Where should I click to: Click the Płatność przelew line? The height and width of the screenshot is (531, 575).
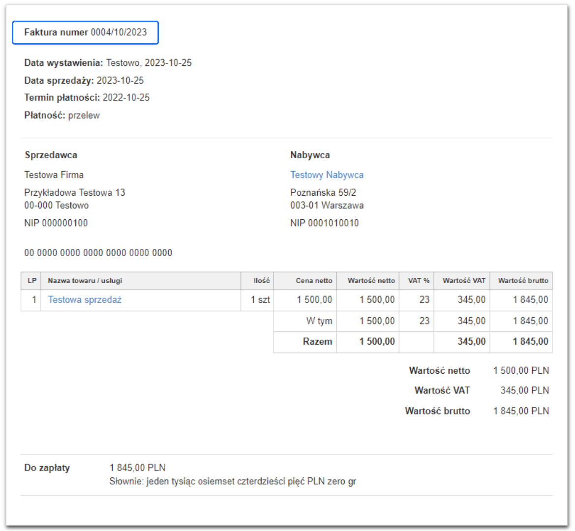62,116
